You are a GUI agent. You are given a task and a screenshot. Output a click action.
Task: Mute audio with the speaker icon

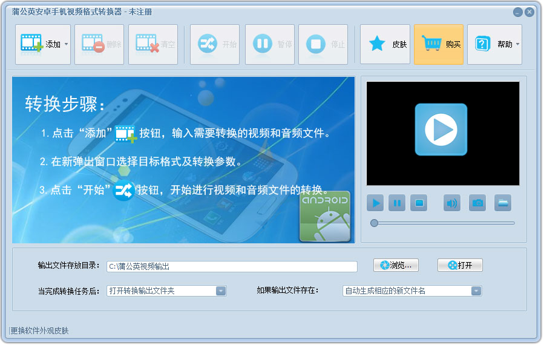[452, 203]
